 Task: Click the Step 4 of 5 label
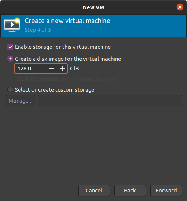coord(38,30)
